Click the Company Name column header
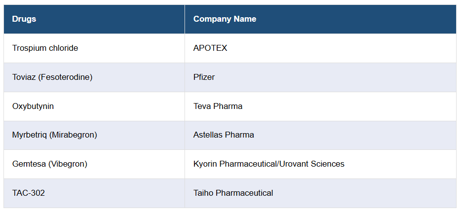 click(x=225, y=19)
